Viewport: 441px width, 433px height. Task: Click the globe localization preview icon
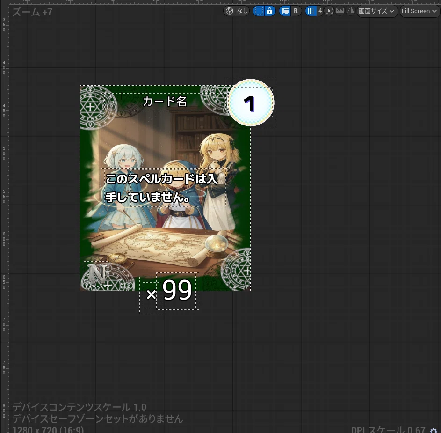click(230, 11)
